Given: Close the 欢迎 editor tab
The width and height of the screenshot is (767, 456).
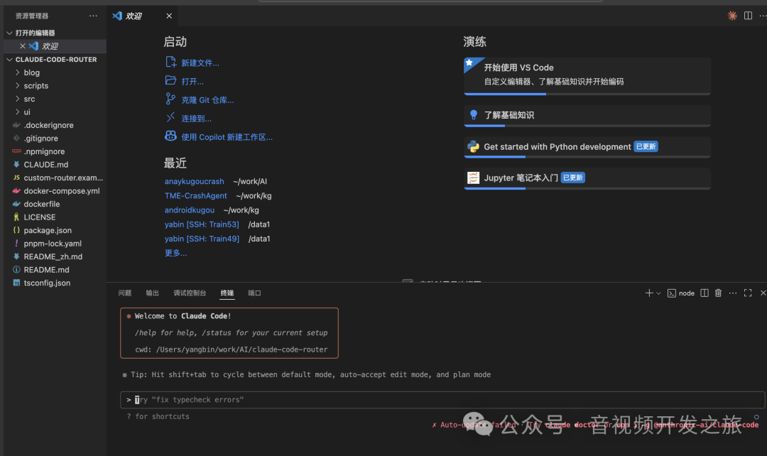Looking at the screenshot, I should tap(169, 16).
